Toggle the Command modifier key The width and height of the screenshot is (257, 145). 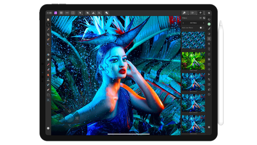point(77,118)
